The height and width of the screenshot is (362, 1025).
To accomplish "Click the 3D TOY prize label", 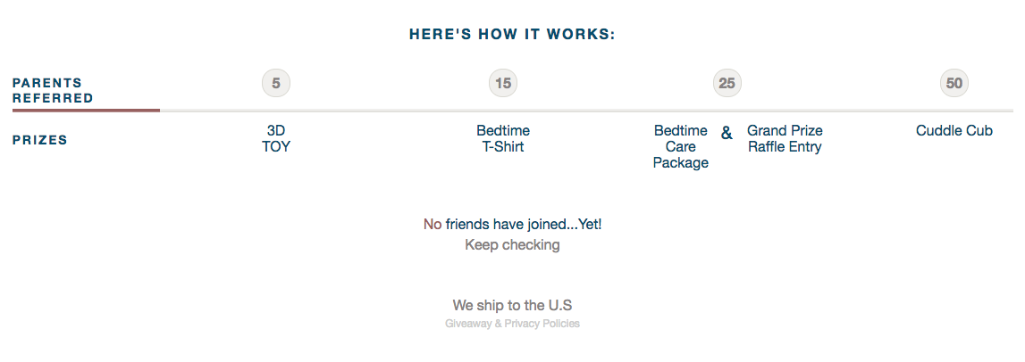I will [x=276, y=139].
